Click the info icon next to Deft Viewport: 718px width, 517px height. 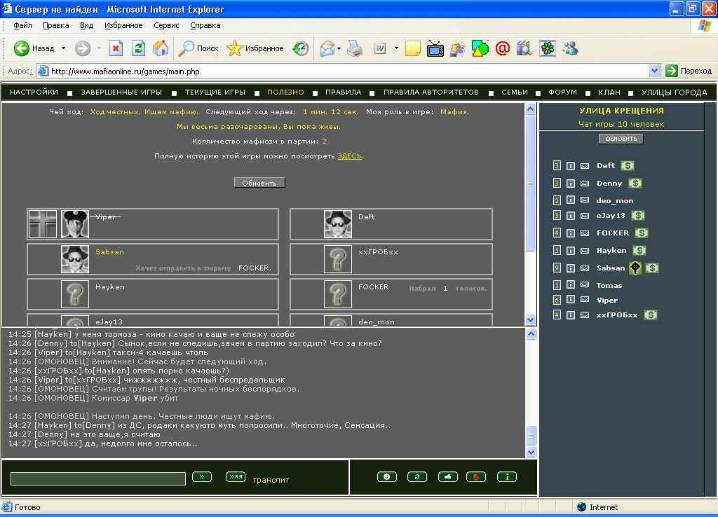pos(571,166)
